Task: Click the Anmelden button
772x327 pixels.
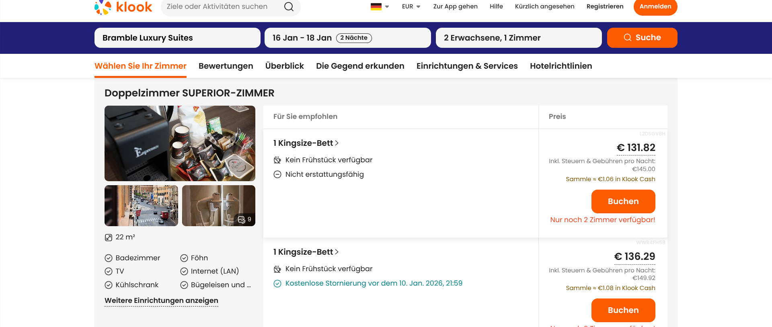Action: pos(655,7)
